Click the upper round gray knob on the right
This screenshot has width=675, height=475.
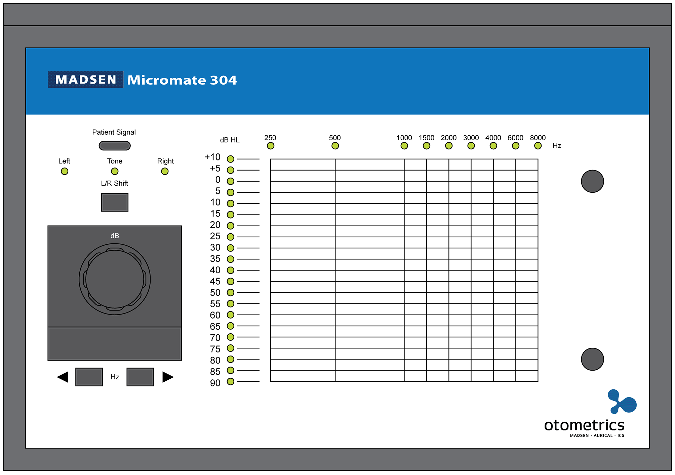[x=592, y=181]
